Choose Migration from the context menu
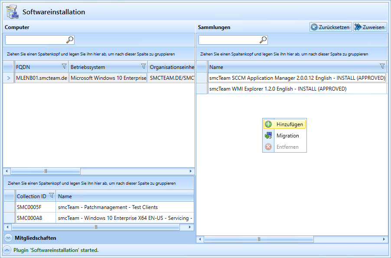 (x=284, y=135)
